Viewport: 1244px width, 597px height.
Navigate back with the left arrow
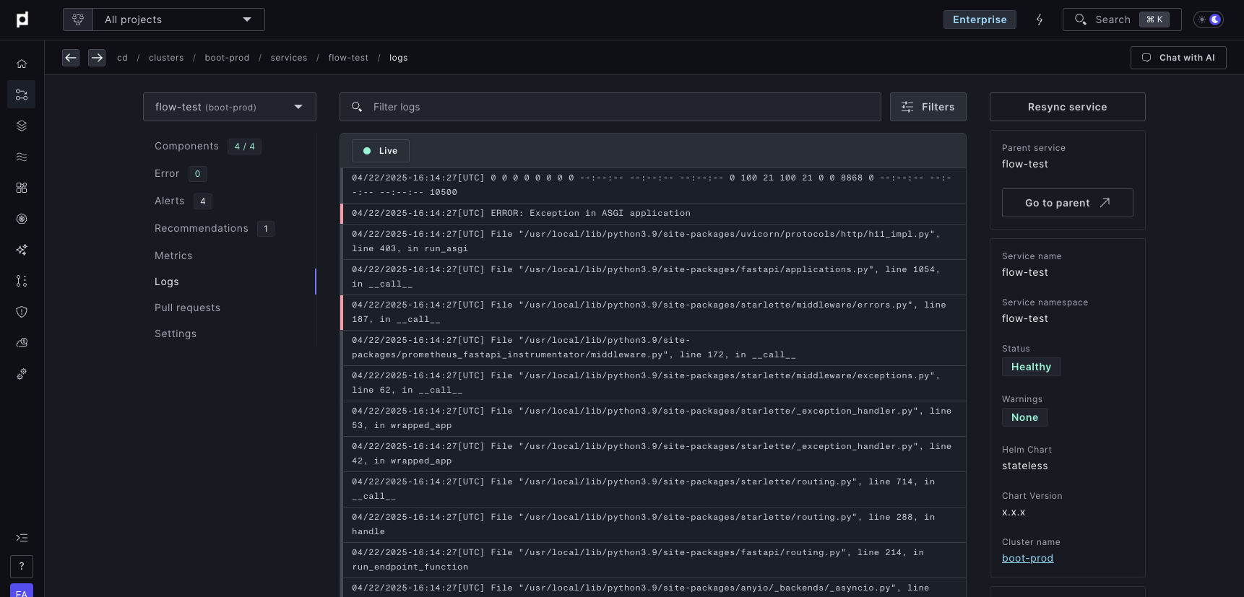click(x=71, y=58)
